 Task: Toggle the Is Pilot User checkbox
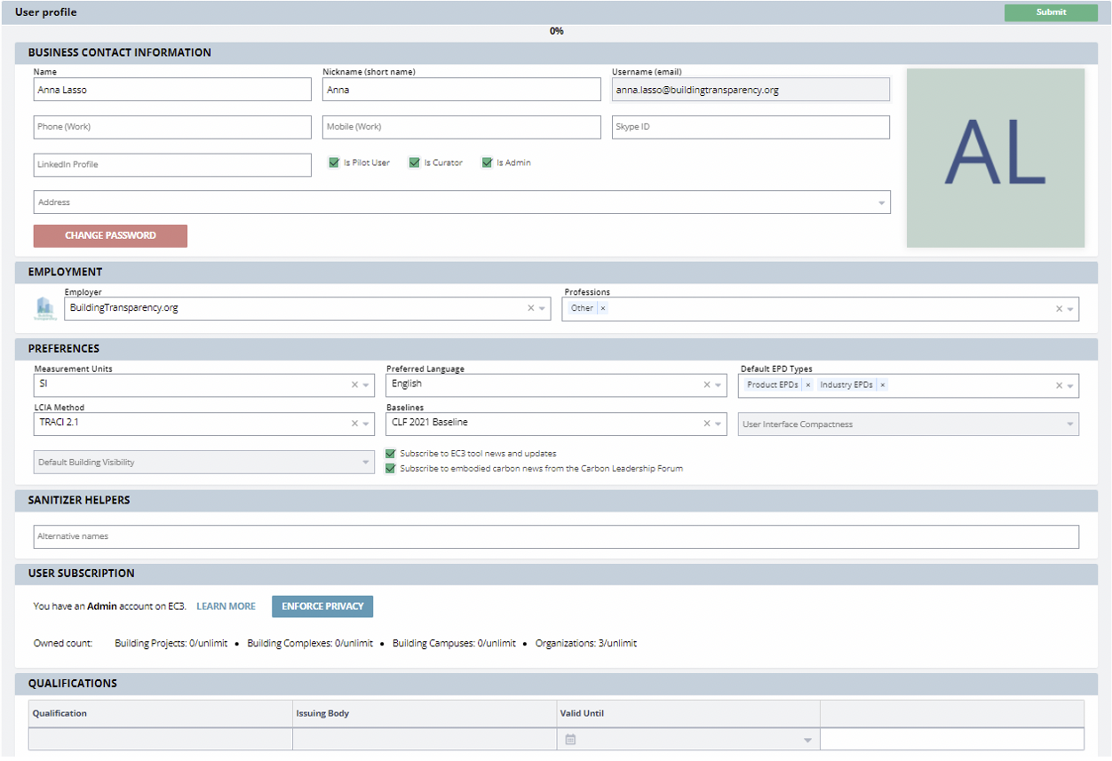[334, 163]
